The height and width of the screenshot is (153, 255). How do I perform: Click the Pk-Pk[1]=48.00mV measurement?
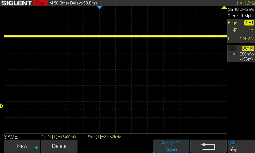pyautogui.click(x=59, y=137)
